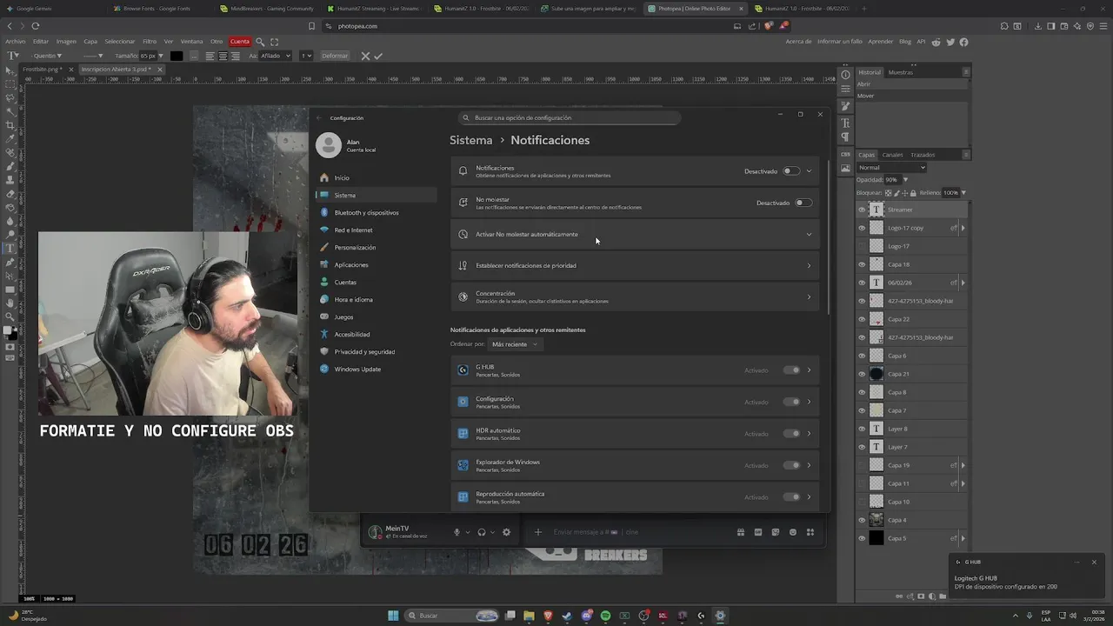Open Photopea character panel (Tt) icon
The width and height of the screenshot is (1113, 626).
(x=845, y=123)
